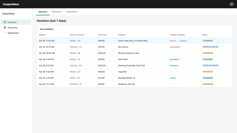Select the $41.00 cart value
This screenshot has height=133, width=237.
click(101, 84)
